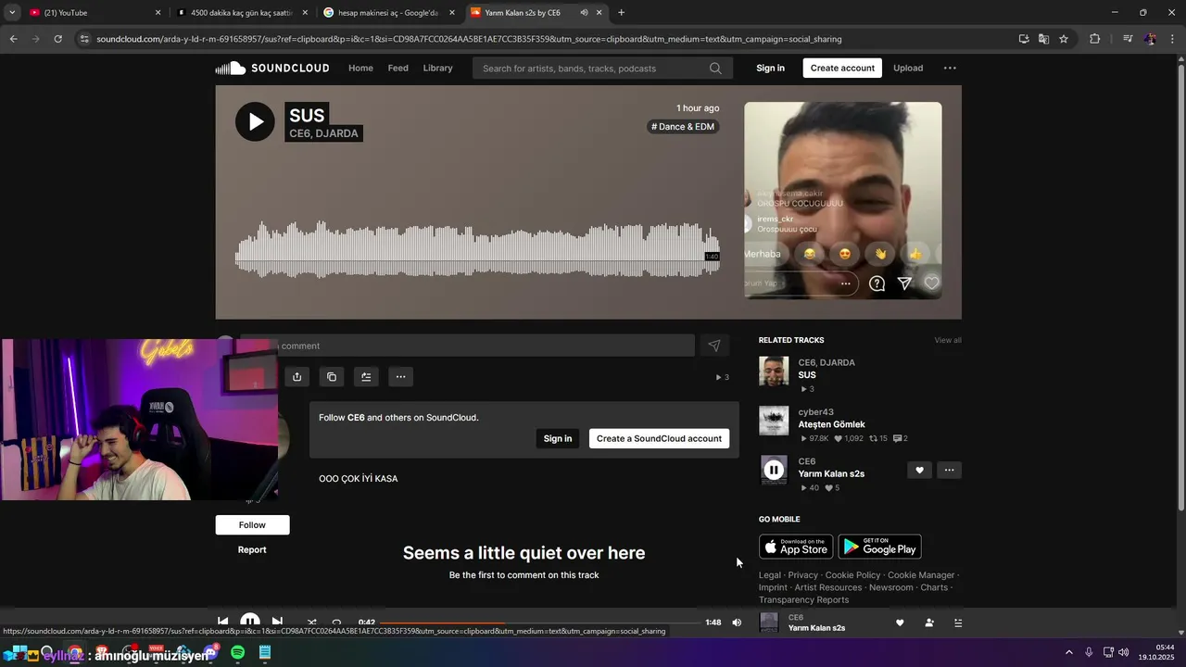The width and height of the screenshot is (1186, 667).
Task: Mute the volume in the bottom player
Action: coord(737,623)
